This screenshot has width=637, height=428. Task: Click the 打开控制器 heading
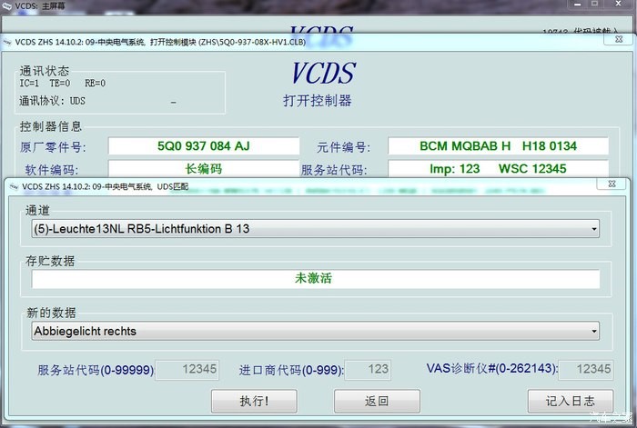point(318,101)
